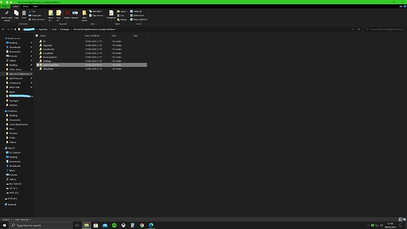The image size is (407, 229).
Task: Open Spotify from the taskbar
Action: (x=114, y=225)
